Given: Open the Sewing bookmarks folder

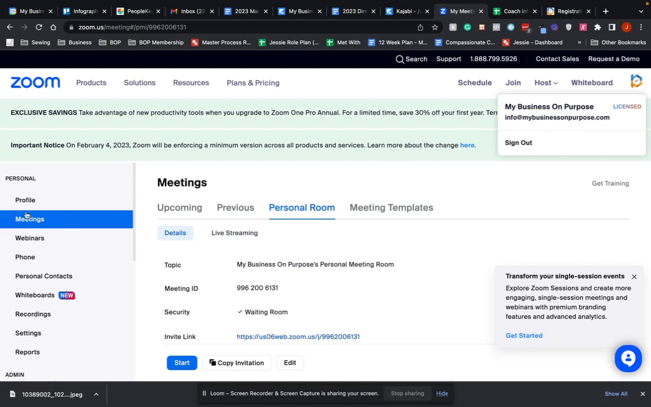Looking at the screenshot, I should tap(35, 42).
